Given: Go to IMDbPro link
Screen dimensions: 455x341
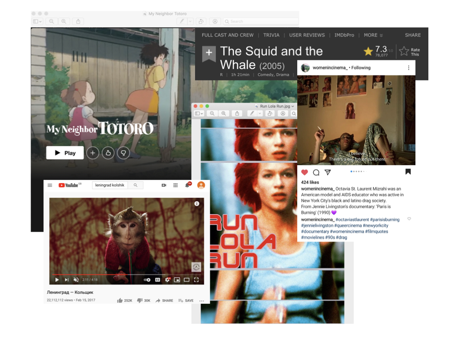Looking at the screenshot, I should pyautogui.click(x=344, y=35).
